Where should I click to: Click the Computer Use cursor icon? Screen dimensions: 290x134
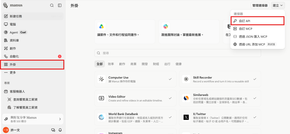(102, 79)
